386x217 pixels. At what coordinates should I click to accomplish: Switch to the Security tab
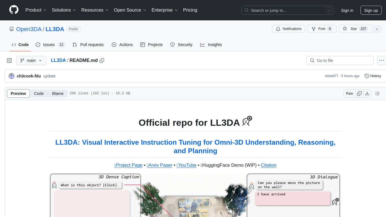coord(181,45)
